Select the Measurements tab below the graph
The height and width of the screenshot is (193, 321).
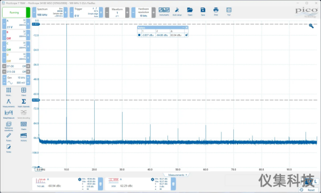tap(176, 175)
